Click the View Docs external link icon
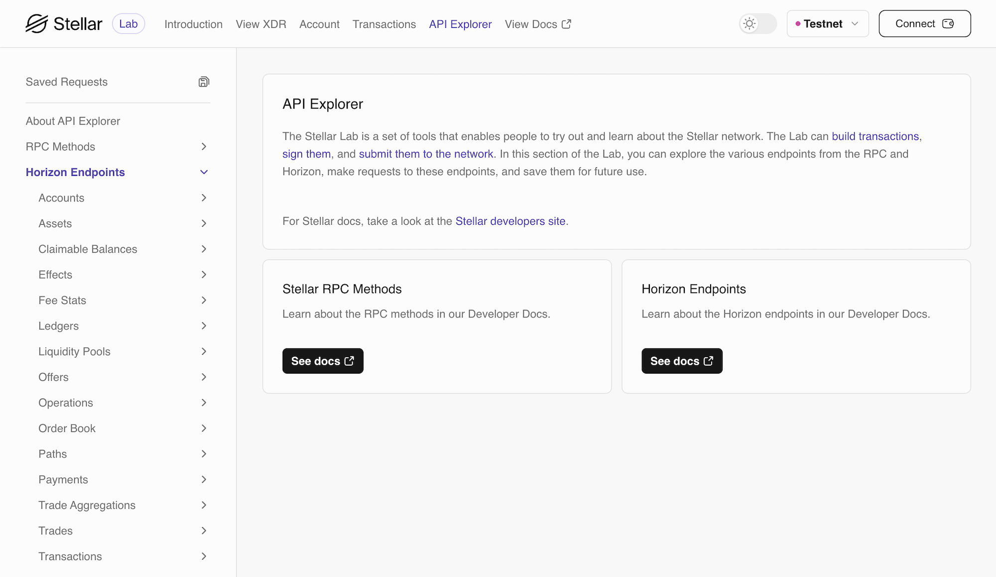The image size is (996, 577). [568, 24]
